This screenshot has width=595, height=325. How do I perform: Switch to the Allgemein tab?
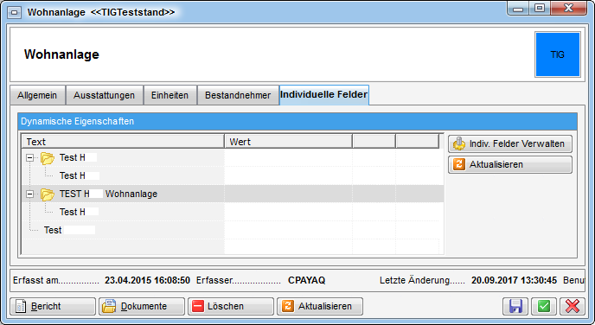[37, 95]
